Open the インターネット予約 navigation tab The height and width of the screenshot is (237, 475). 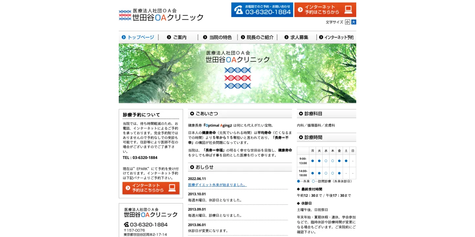pyautogui.click(x=336, y=37)
